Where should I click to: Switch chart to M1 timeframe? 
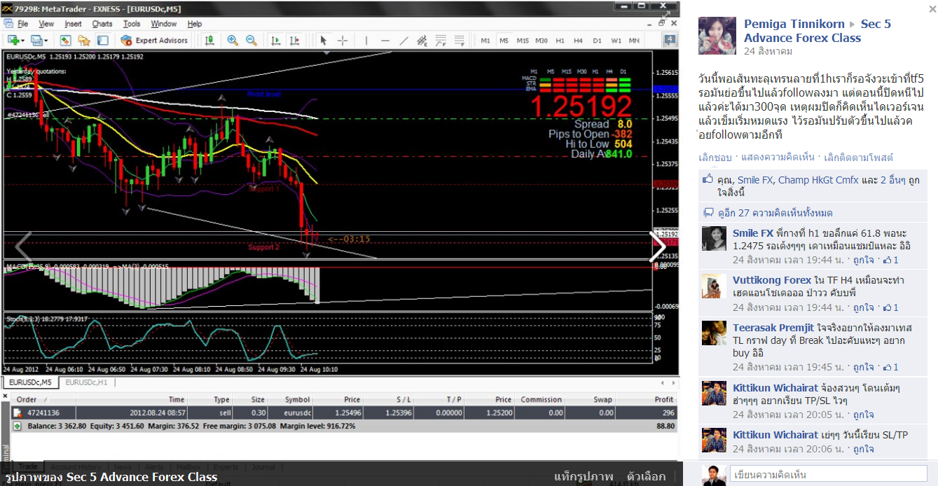(x=485, y=41)
